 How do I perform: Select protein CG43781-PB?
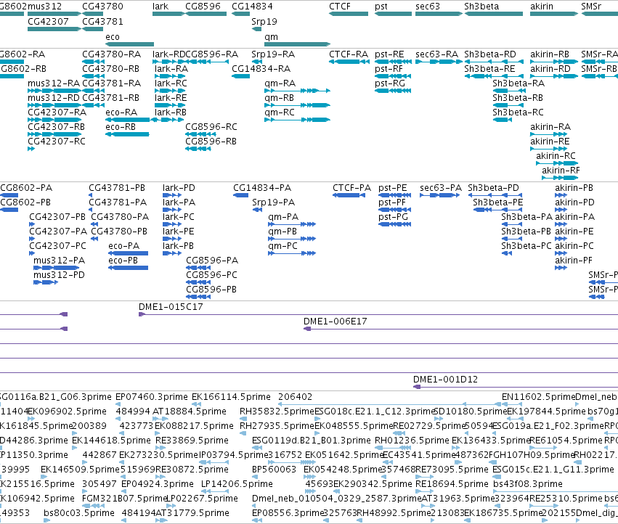tap(117, 187)
